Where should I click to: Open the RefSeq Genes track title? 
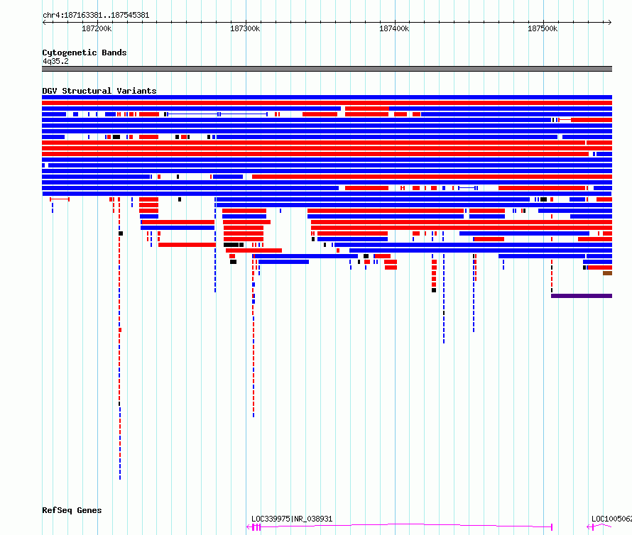click(72, 510)
